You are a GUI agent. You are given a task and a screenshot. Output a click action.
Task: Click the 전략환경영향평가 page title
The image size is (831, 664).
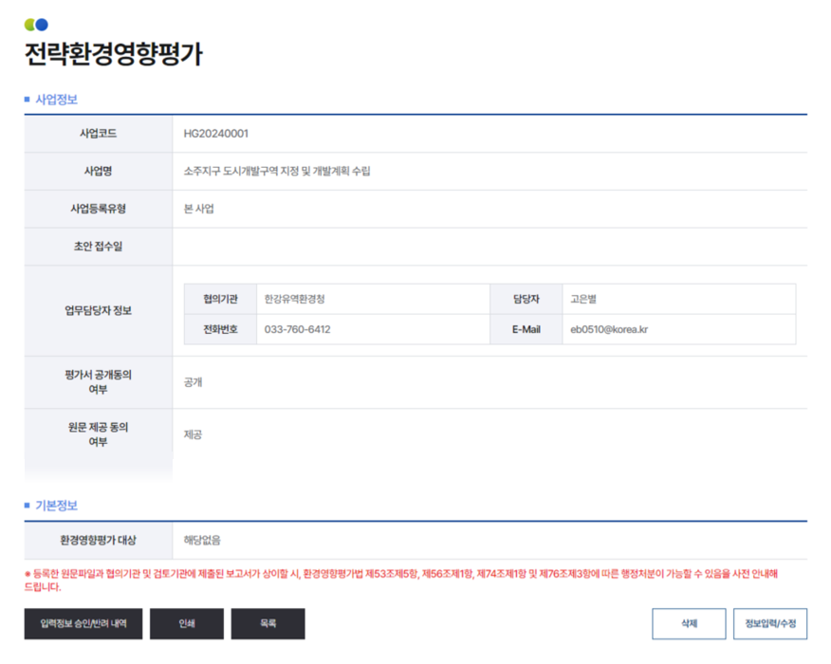113,55
